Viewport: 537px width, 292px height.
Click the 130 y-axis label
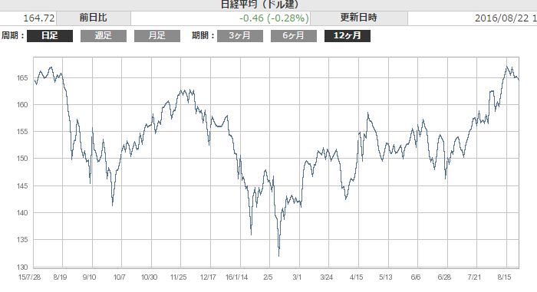22,267
